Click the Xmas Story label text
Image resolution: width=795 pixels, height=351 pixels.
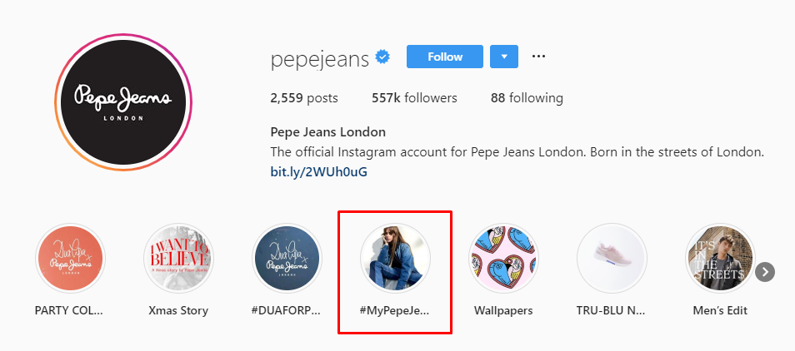[x=178, y=311]
